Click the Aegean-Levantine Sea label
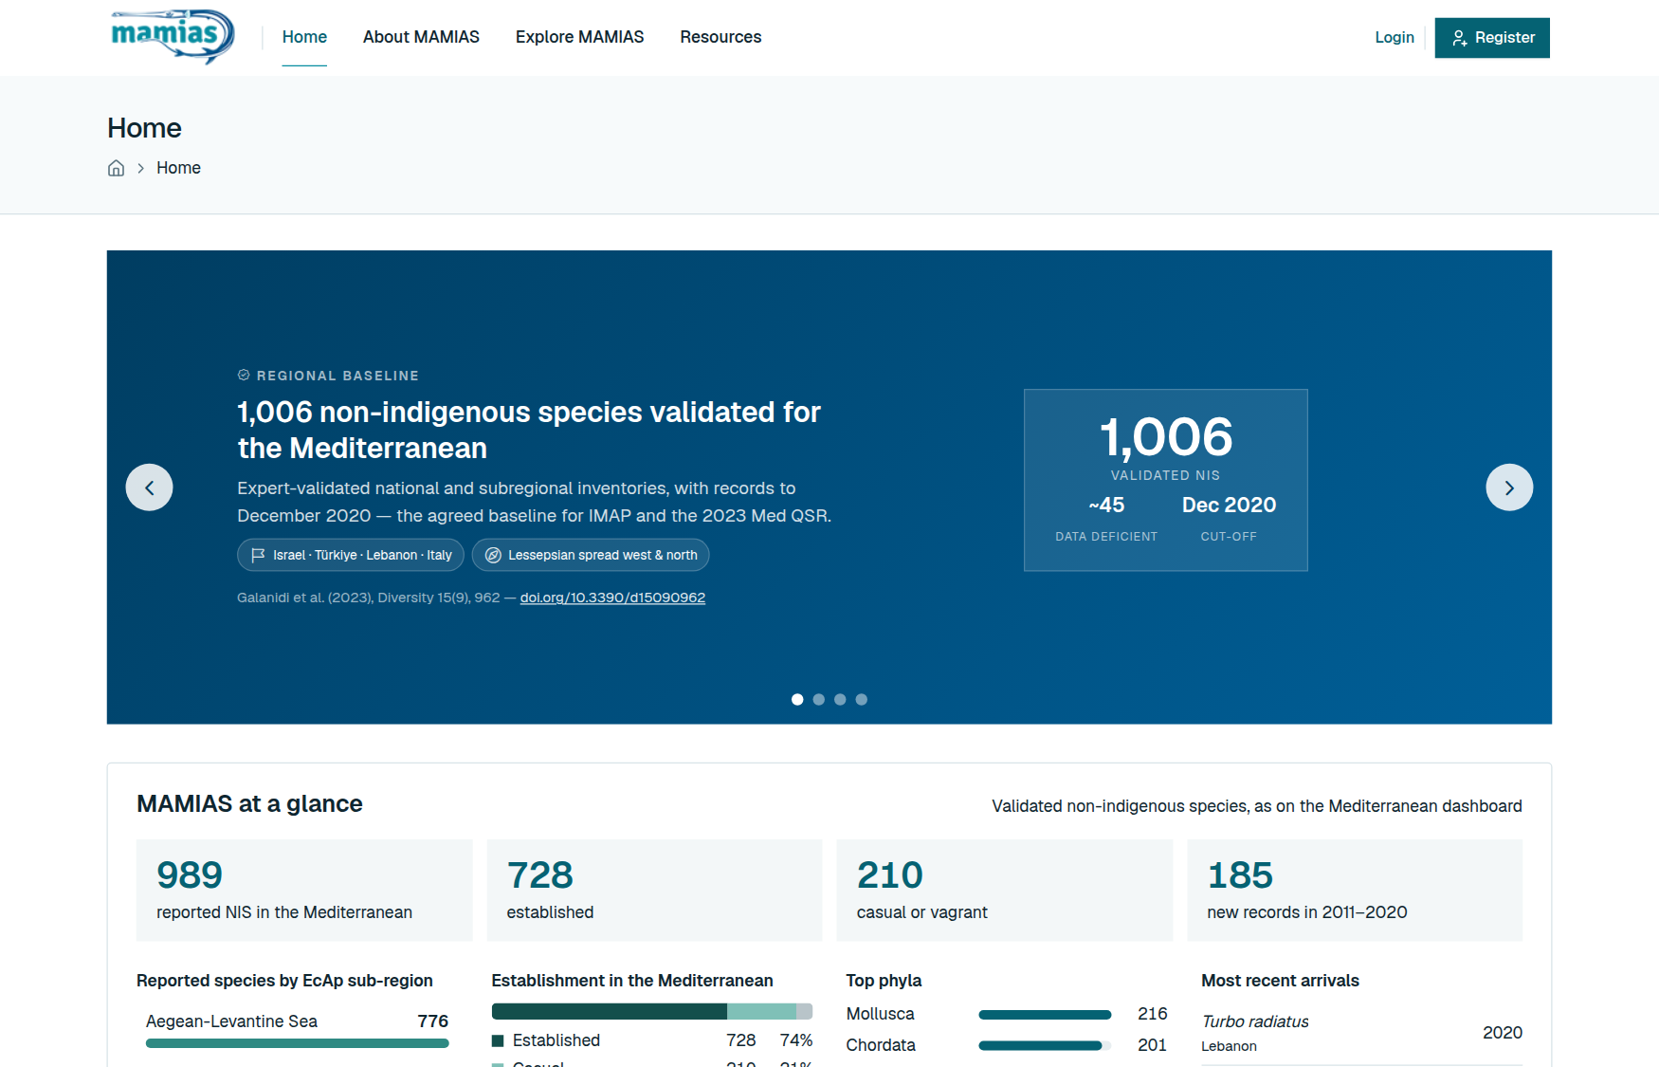1659x1067 pixels. pyautogui.click(x=231, y=1021)
